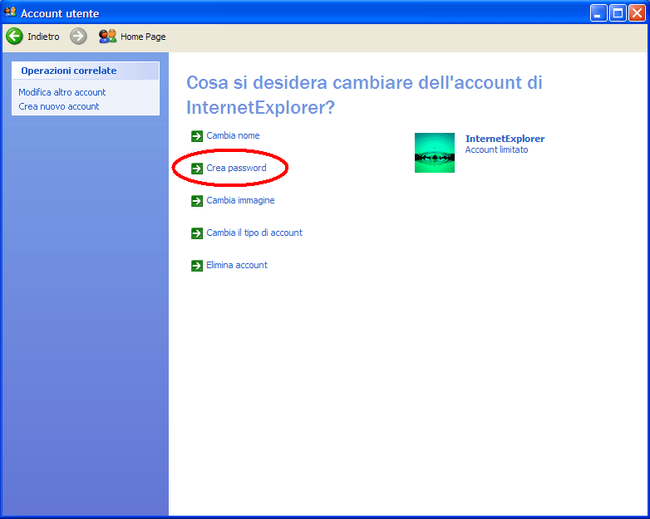The width and height of the screenshot is (650, 519).
Task: Choose Cambia immagine
Action: pyautogui.click(x=240, y=200)
